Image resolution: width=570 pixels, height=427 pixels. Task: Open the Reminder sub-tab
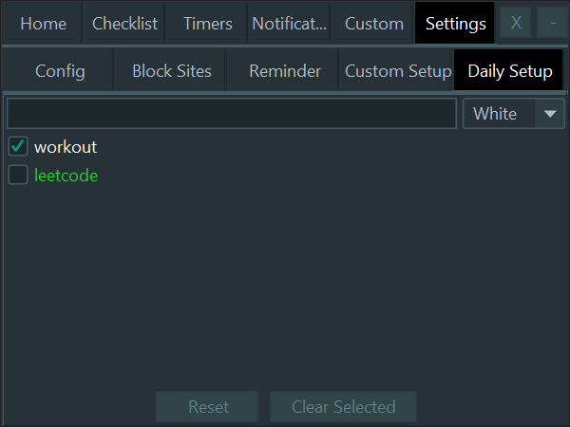click(x=285, y=71)
